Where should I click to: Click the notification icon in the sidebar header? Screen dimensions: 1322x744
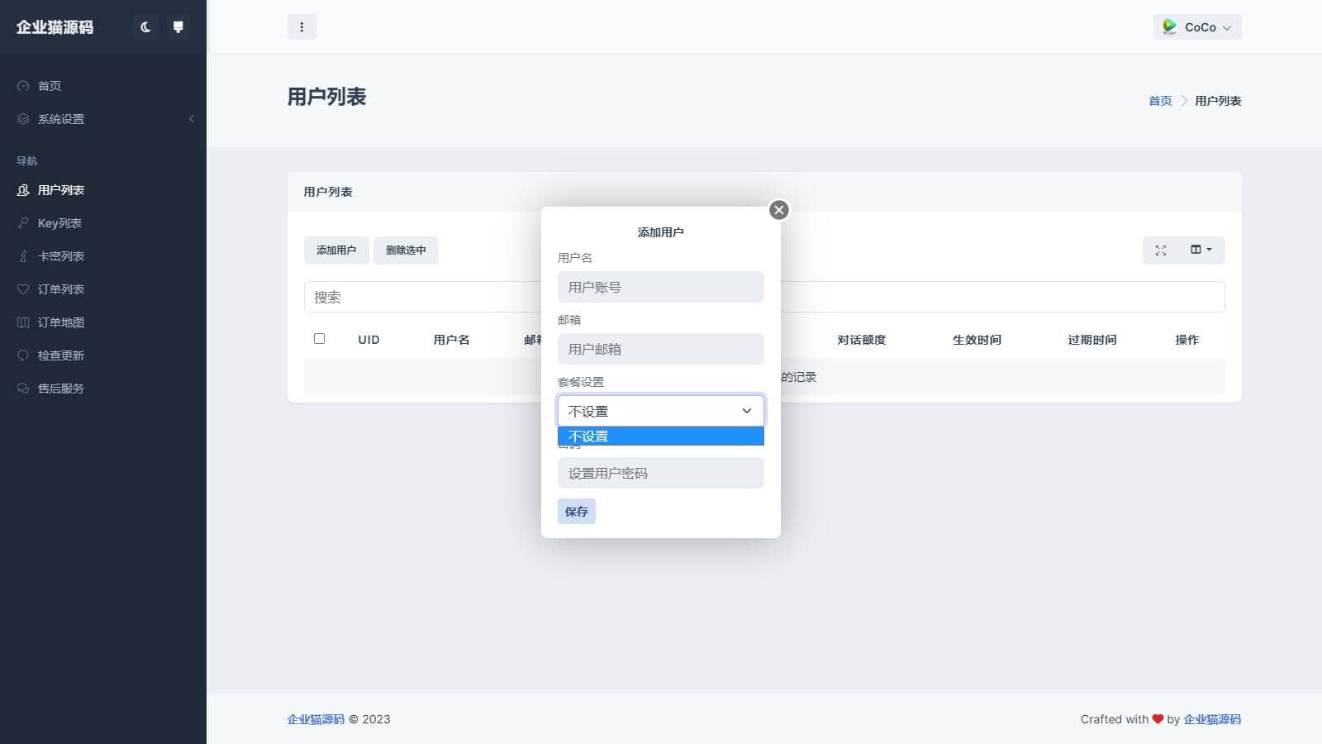point(178,27)
